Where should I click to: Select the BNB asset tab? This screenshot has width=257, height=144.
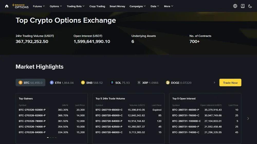[92, 83]
